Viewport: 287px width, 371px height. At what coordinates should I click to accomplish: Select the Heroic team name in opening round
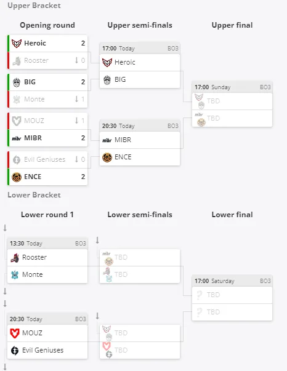point(35,43)
